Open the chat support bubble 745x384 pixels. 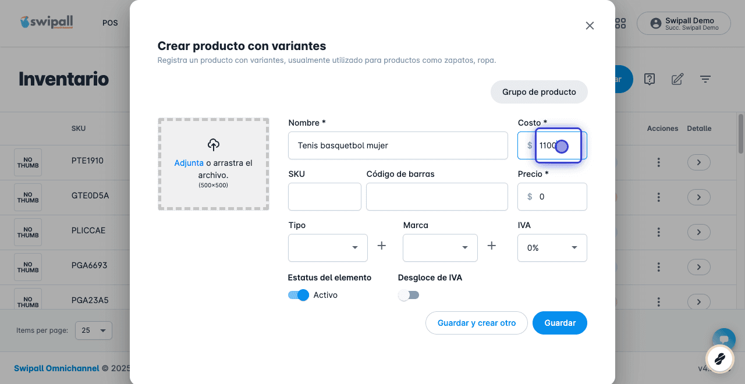point(724,340)
